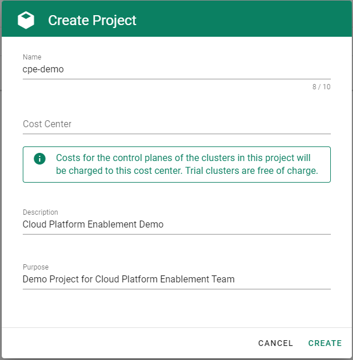353x360 pixels.
Task: Click the cube project icon in header
Action: (x=26, y=20)
